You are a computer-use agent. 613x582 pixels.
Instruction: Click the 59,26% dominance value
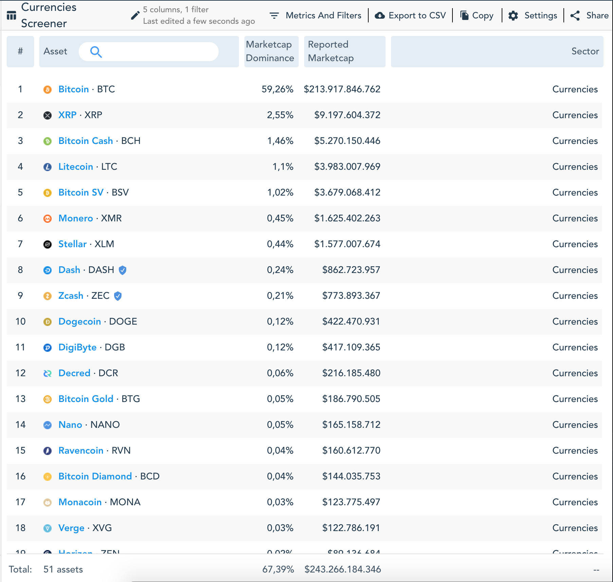(x=277, y=89)
